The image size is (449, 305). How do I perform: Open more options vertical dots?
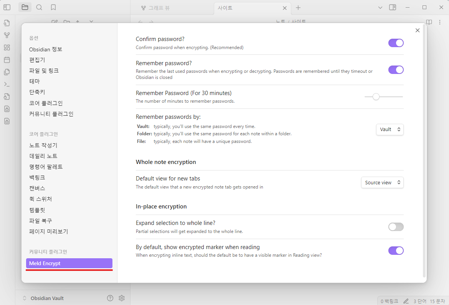[440, 22]
